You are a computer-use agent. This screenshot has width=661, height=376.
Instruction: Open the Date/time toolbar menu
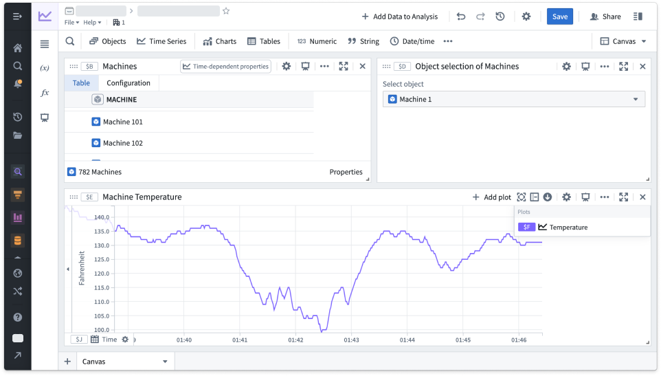412,41
